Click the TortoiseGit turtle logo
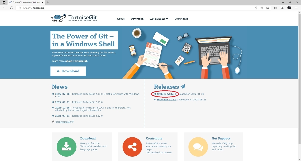 point(59,18)
